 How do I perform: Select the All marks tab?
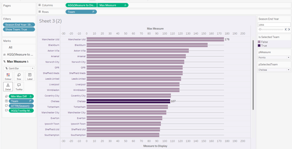click(11, 47)
